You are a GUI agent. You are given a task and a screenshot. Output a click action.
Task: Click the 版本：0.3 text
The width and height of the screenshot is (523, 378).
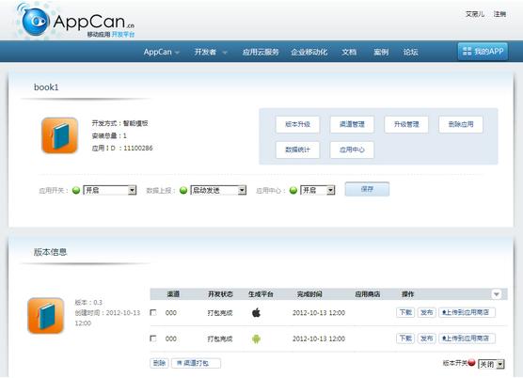(x=88, y=303)
